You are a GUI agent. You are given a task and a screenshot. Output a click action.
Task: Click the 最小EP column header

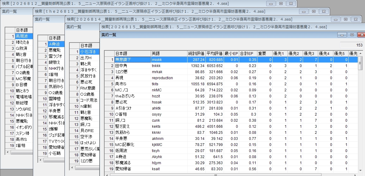(x=231, y=53)
